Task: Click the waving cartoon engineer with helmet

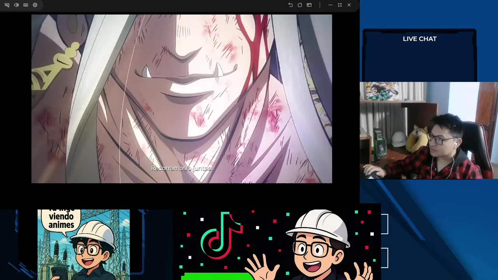Action: pyautogui.click(x=310, y=245)
